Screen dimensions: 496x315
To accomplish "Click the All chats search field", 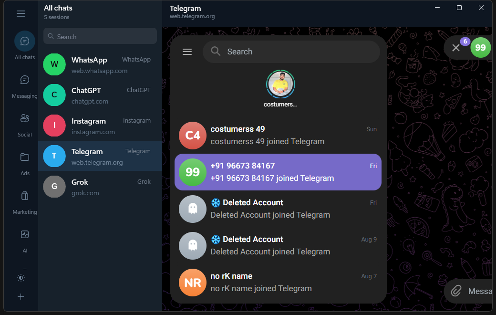I will coord(100,36).
